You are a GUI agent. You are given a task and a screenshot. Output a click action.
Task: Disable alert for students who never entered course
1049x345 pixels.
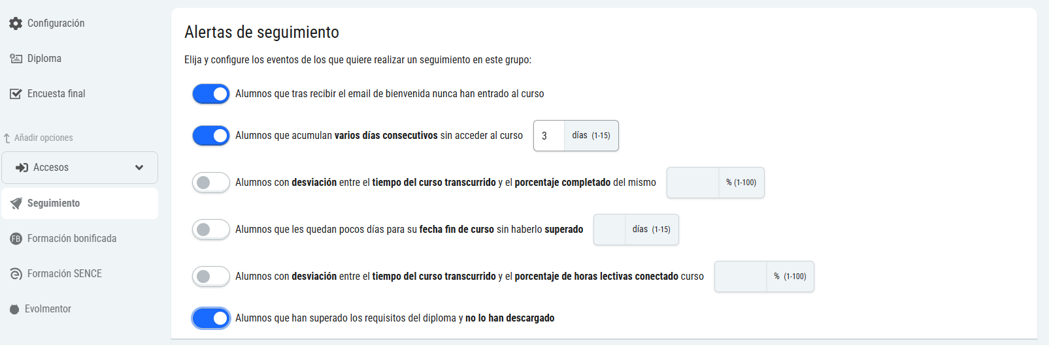(x=210, y=94)
